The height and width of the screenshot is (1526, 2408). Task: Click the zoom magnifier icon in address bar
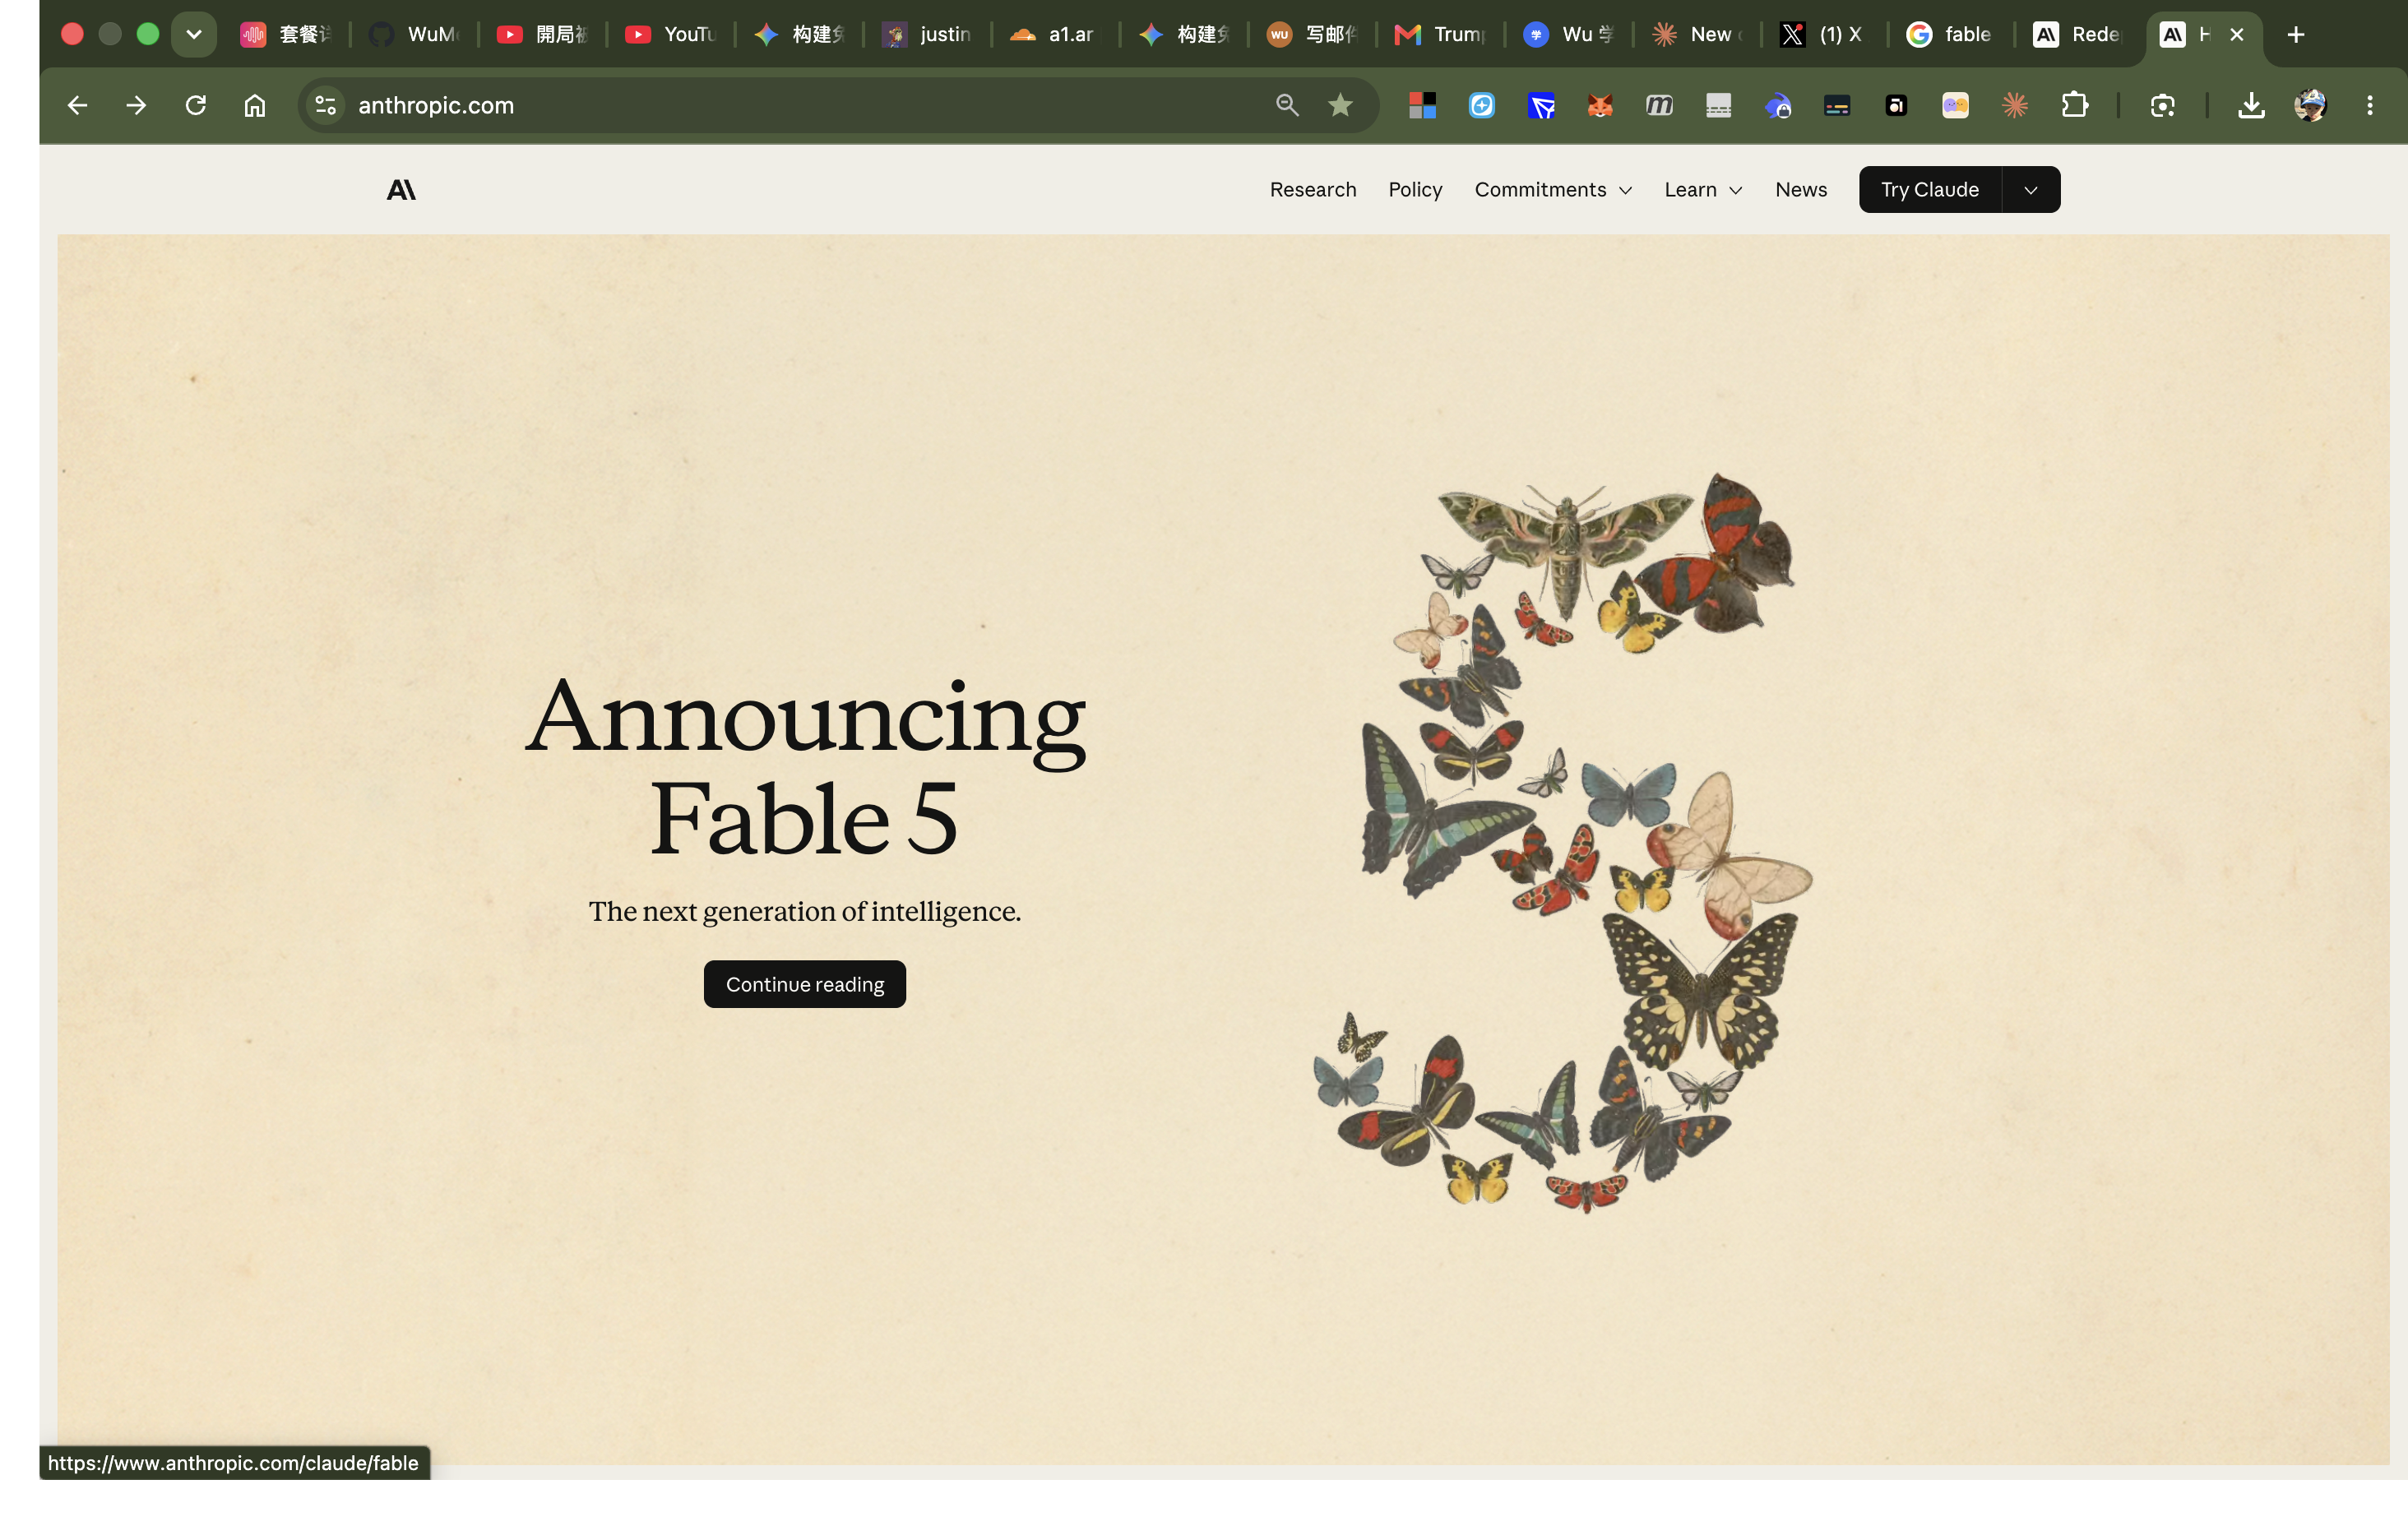pyautogui.click(x=1287, y=105)
